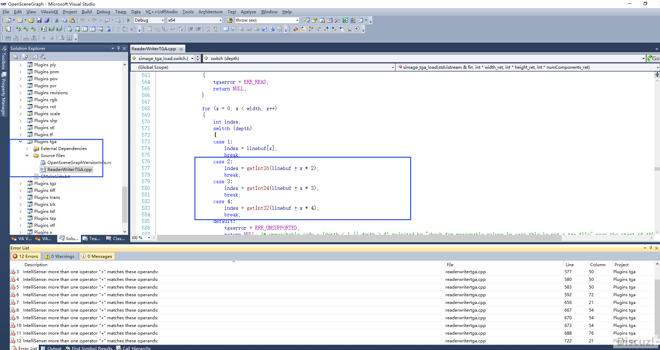This screenshot has height=350, width=660.
Task: Click the Visual Assist tomato icon
Action: tap(296, 29)
